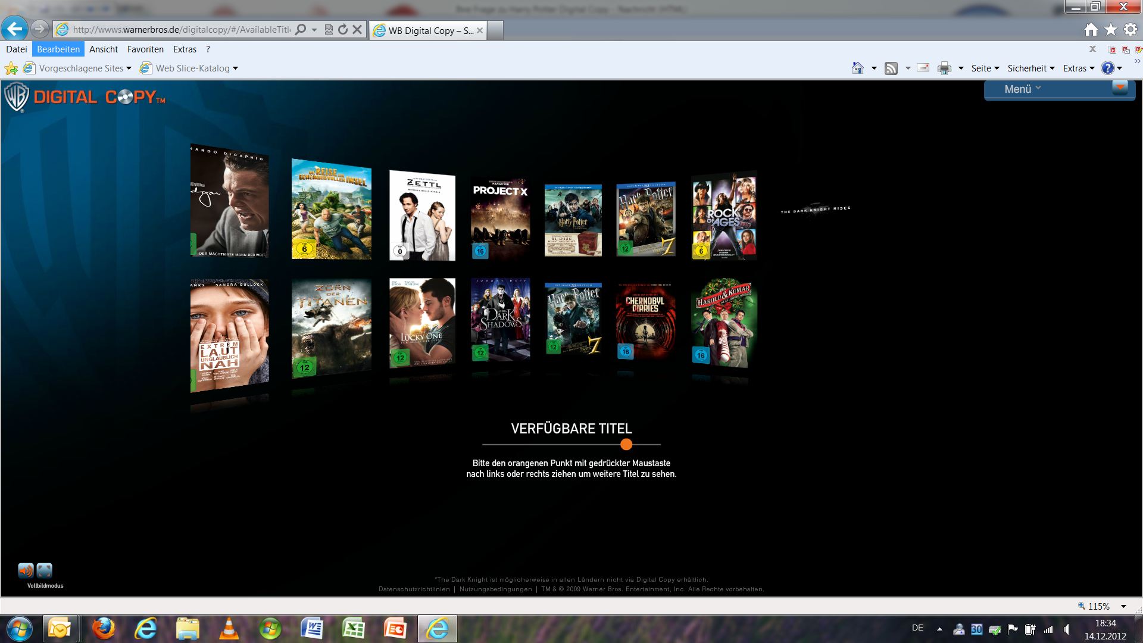The image size is (1143, 643).
Task: Click the read mail envelope icon
Action: click(923, 68)
